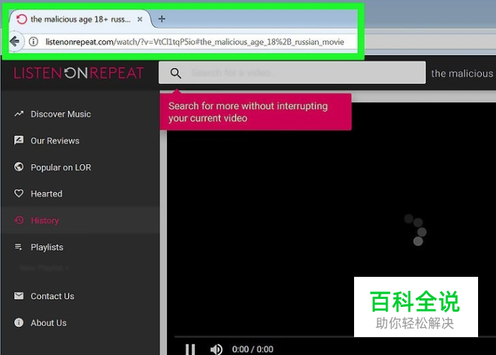496x355 pixels.
Task: Open About Us page
Action: tap(49, 323)
